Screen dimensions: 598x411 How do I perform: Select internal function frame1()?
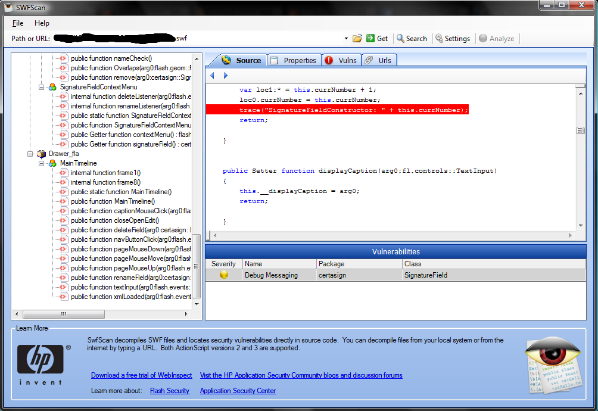[x=105, y=173]
